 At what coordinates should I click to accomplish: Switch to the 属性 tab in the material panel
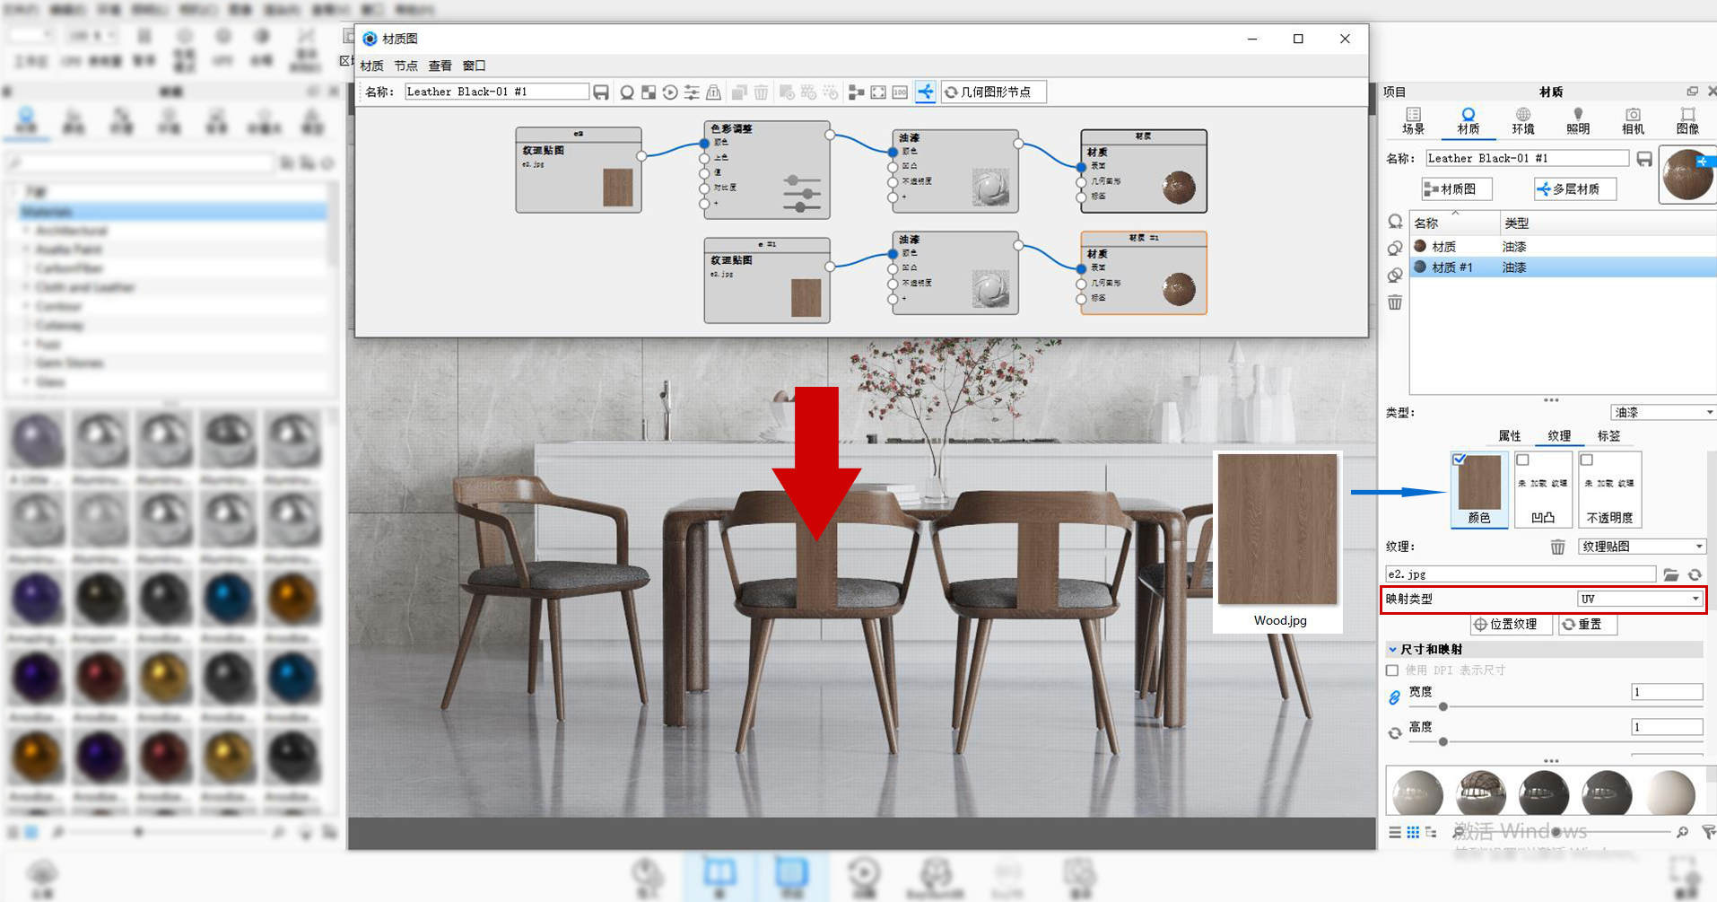point(1510,436)
